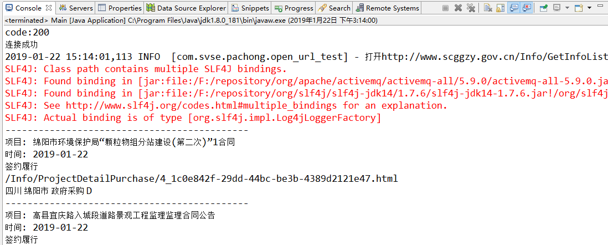Click the Terminate stop button
Image resolution: width=608 pixels, height=245 pixels.
(x=446, y=8)
